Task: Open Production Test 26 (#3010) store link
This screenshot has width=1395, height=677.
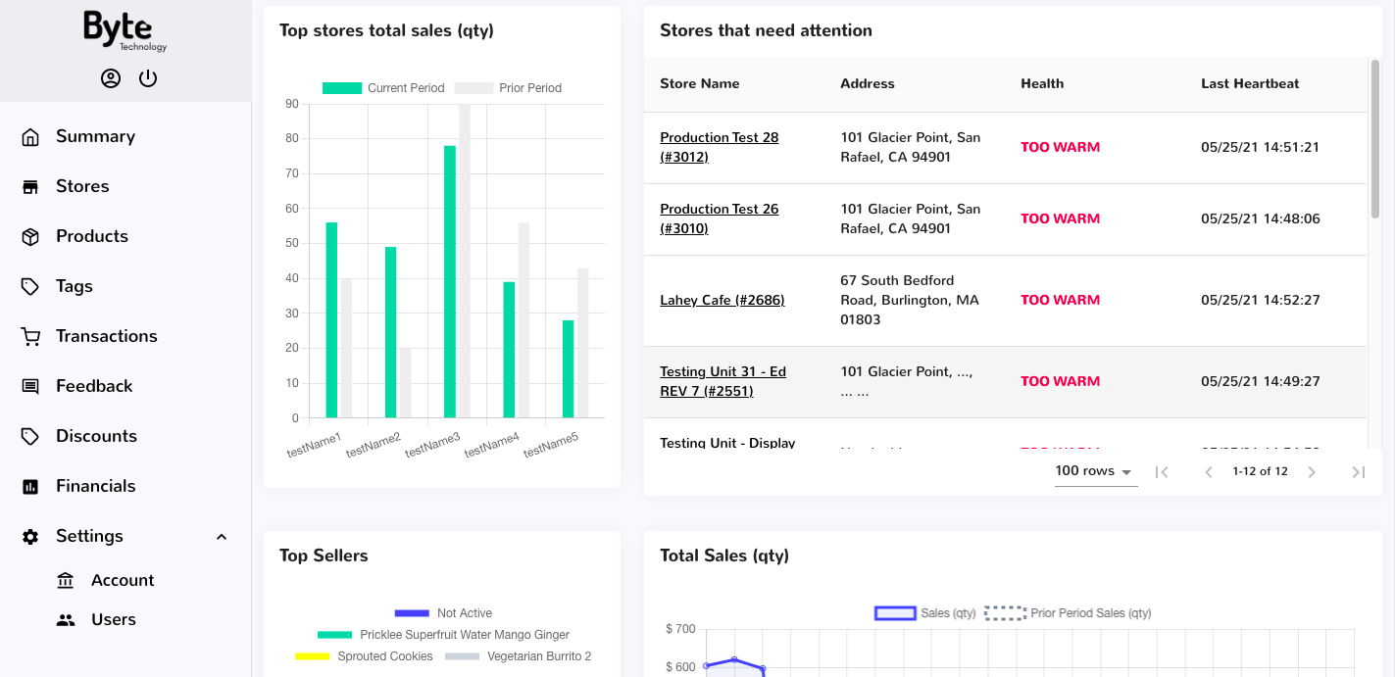Action: 719,218
